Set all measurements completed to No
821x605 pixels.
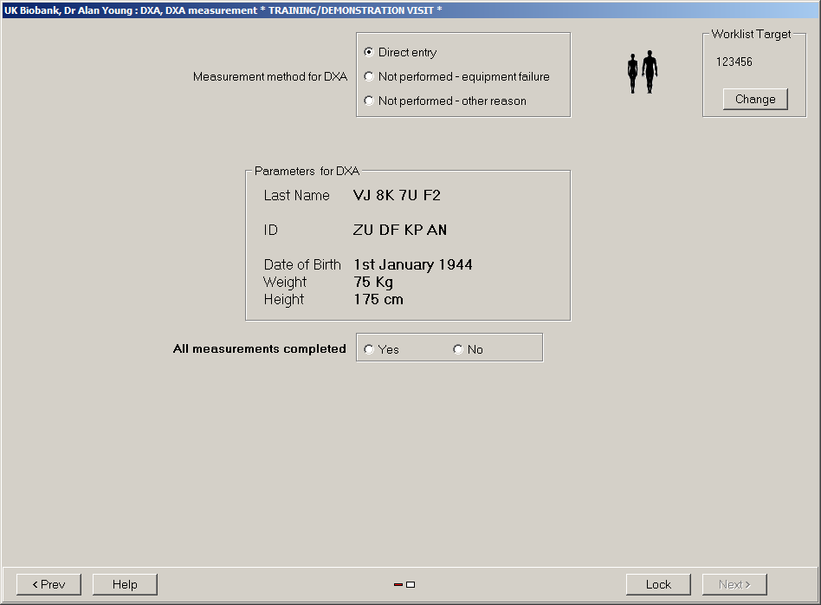click(x=458, y=350)
